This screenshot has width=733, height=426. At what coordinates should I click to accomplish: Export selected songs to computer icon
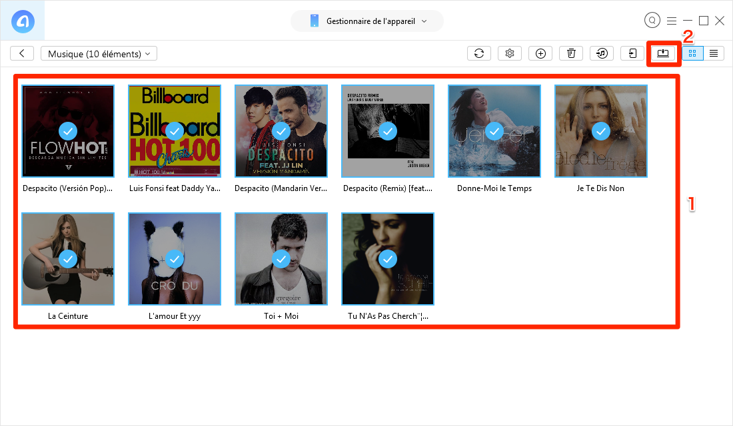point(663,53)
